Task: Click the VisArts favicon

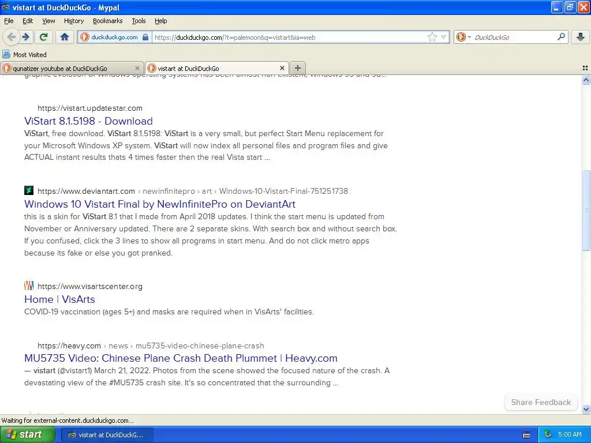Action: (x=29, y=286)
